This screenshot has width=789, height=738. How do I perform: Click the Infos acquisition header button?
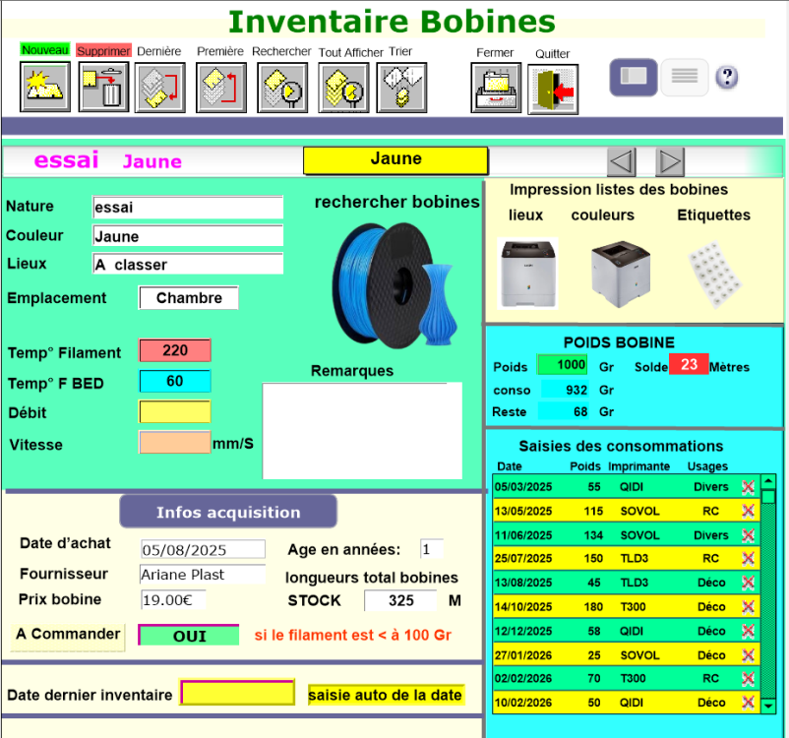(228, 512)
